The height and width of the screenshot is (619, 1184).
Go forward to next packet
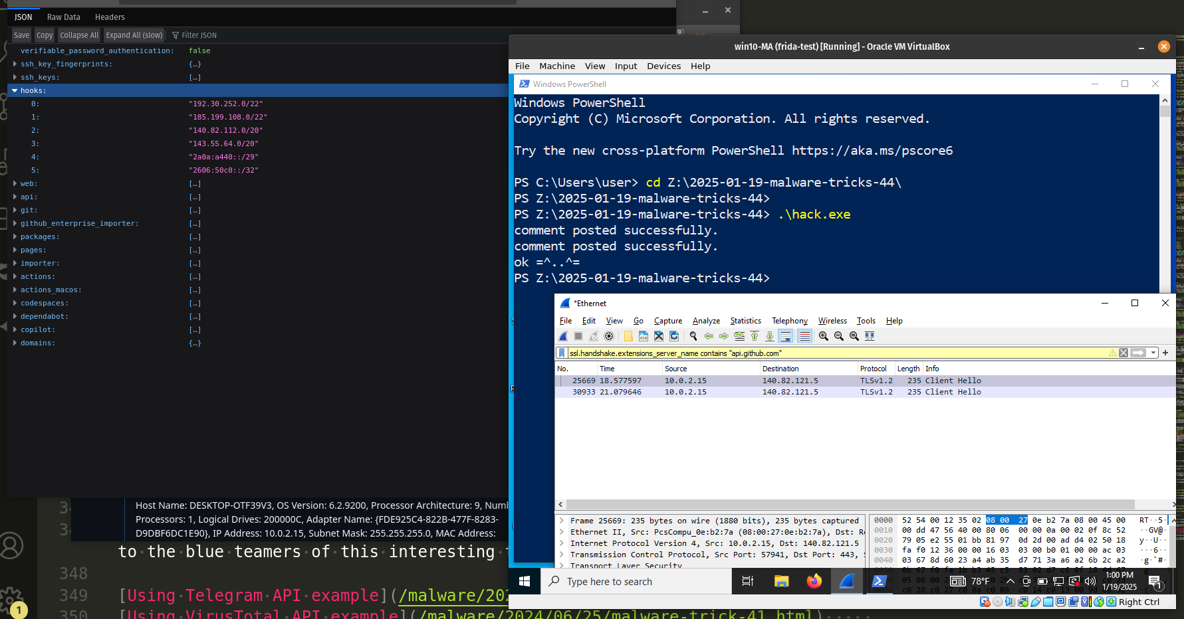[724, 336]
